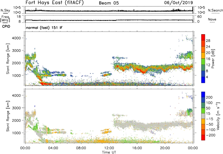
Task: Click the '04:00' time axis label
Action: pos(53,148)
